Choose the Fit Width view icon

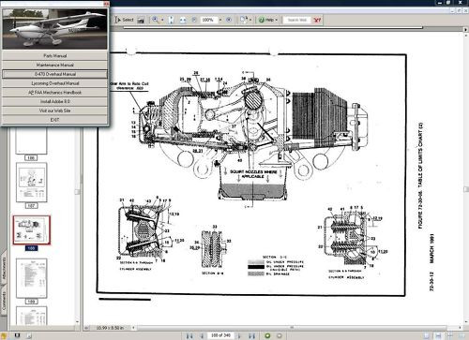(183, 20)
